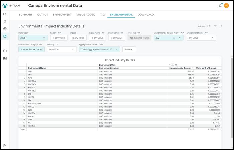Image resolution: width=234 pixels, height=150 pixels.
Task: Click the link icon next to Region
Action: coord(59,33)
